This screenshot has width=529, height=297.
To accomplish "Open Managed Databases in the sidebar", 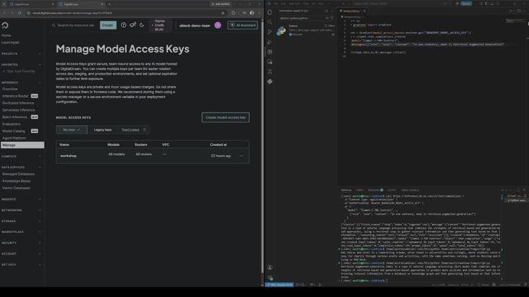I will (x=19, y=174).
